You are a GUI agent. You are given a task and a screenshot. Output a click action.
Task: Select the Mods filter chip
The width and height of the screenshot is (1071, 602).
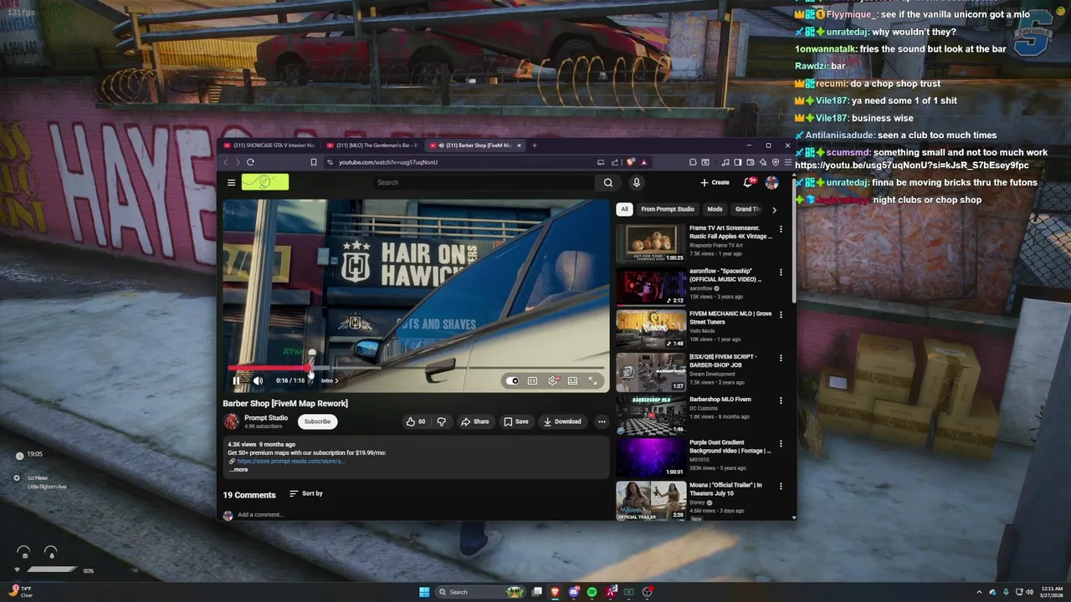coord(715,209)
